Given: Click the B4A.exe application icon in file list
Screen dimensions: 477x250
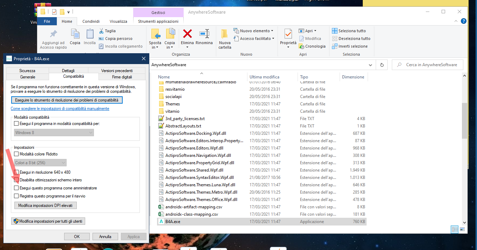Looking at the screenshot, I should (x=161, y=222).
